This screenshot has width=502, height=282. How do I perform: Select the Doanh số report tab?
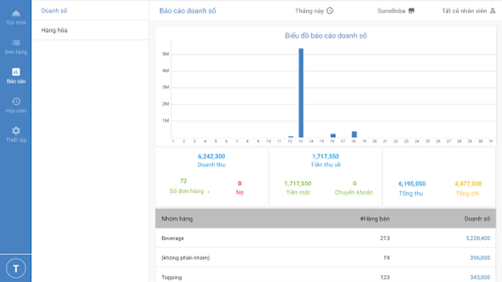[x=54, y=10]
